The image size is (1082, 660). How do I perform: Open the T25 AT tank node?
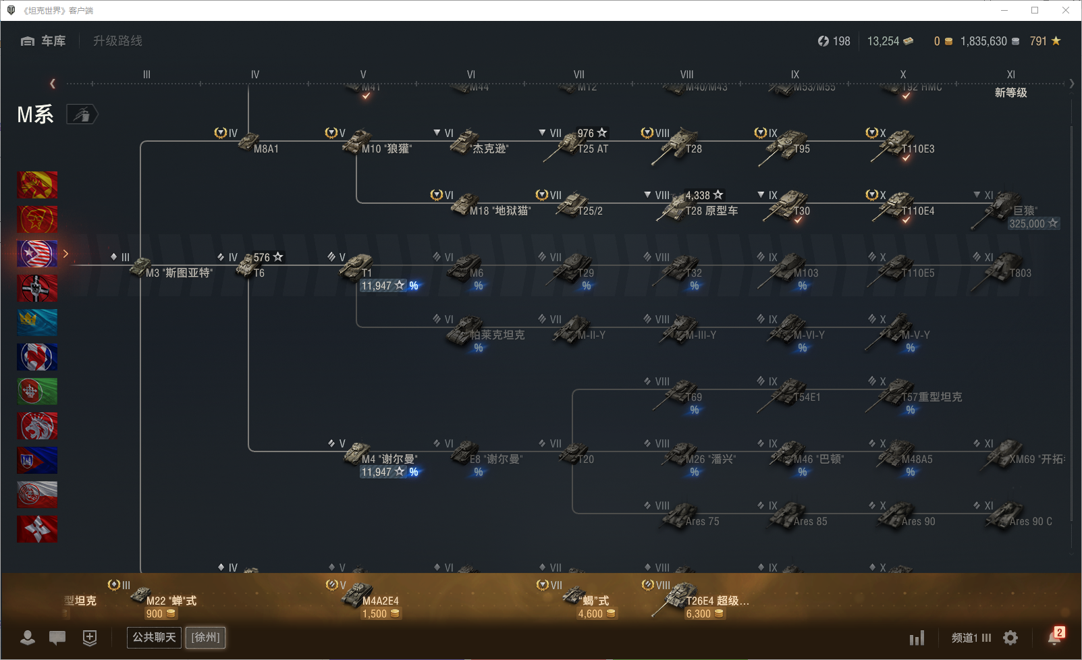pos(575,144)
